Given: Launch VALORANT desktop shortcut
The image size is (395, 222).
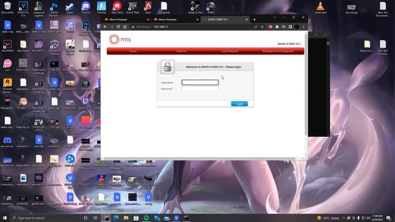Looking at the screenshot, I should click(x=7, y=46).
